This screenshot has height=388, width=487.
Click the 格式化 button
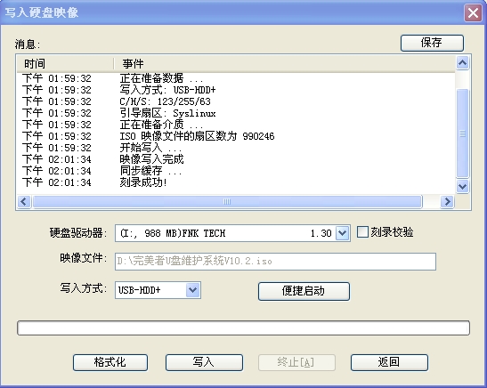[110, 362]
